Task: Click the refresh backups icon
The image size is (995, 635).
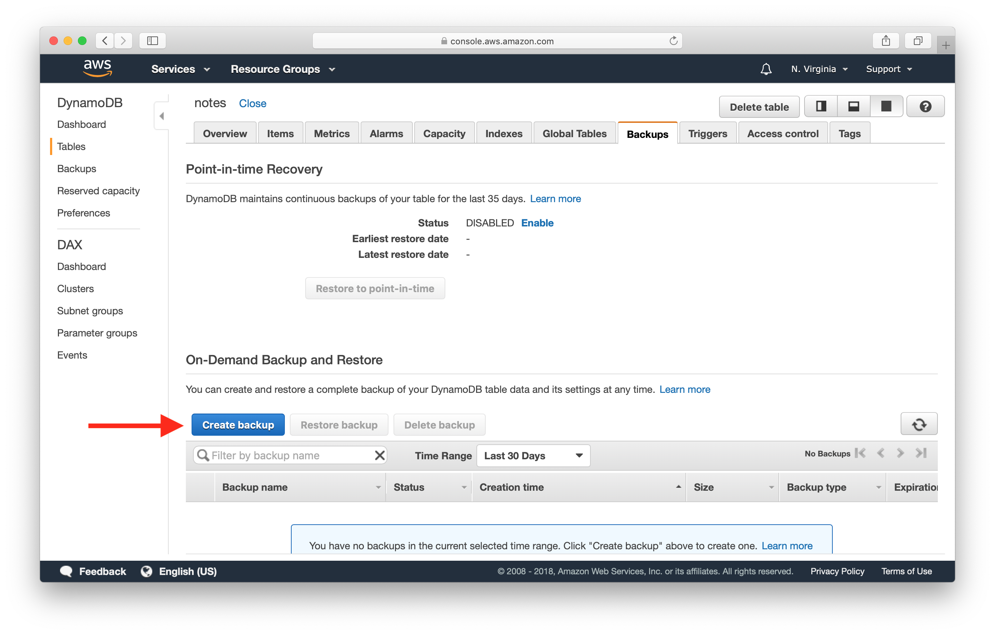Action: tap(920, 425)
